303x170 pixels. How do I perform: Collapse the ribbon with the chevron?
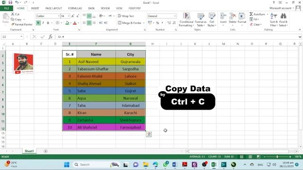pyautogui.click(x=300, y=30)
